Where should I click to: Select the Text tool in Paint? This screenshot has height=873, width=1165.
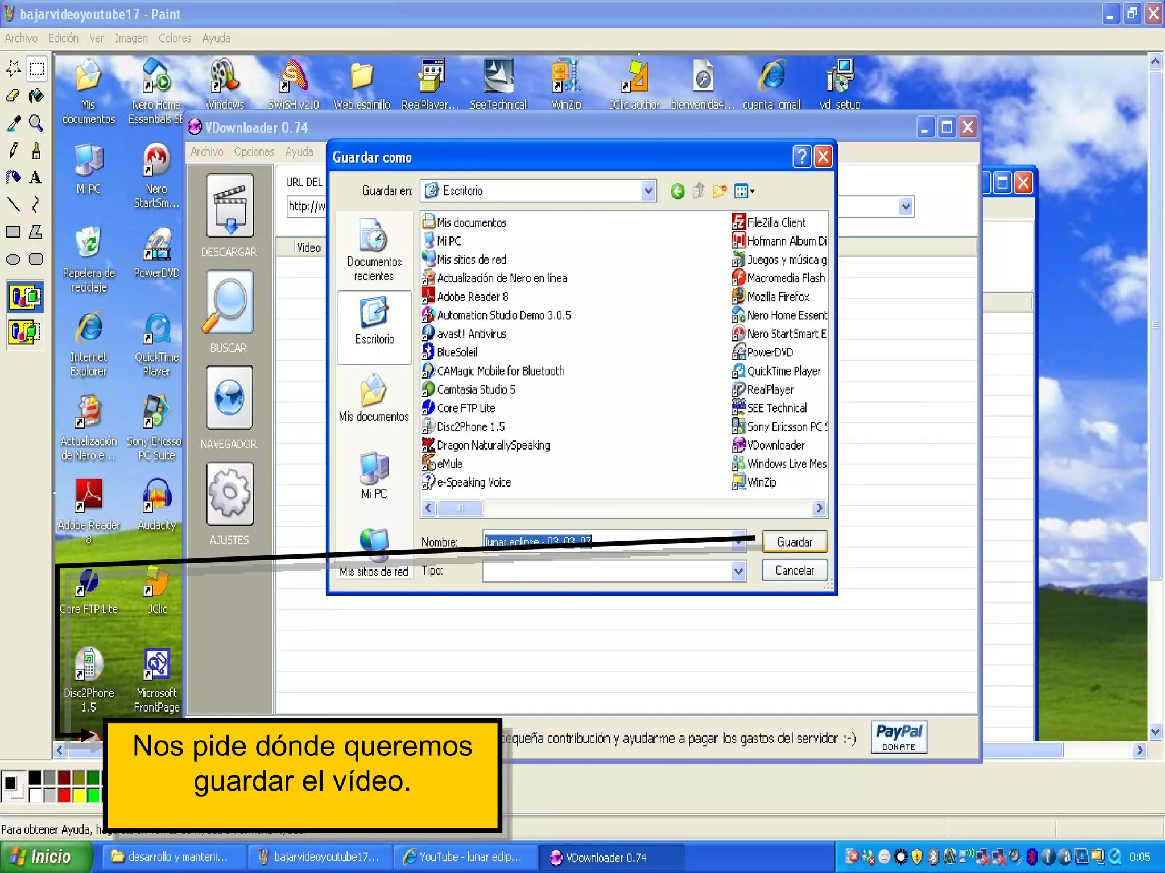[35, 177]
